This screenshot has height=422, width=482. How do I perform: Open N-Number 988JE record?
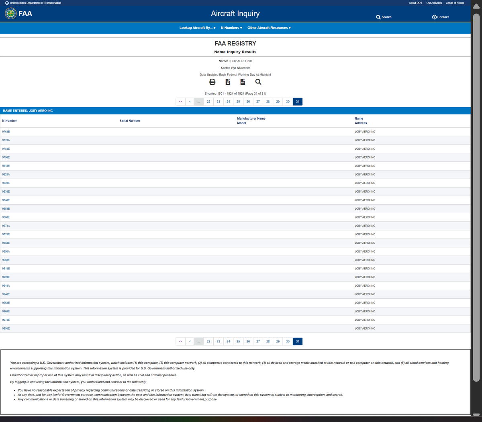tap(6, 243)
